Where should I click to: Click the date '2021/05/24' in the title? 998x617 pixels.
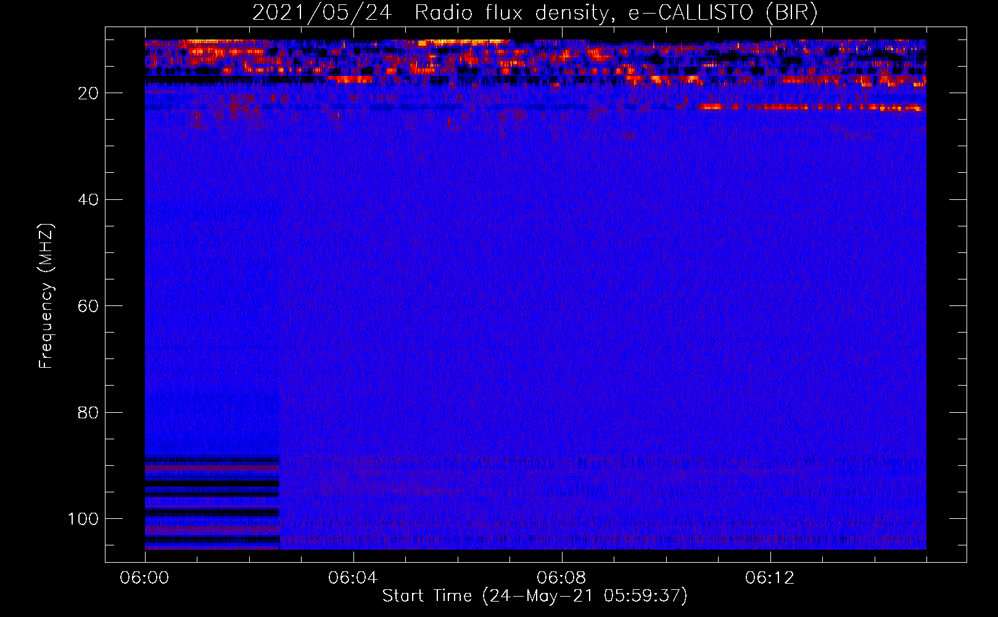(321, 13)
